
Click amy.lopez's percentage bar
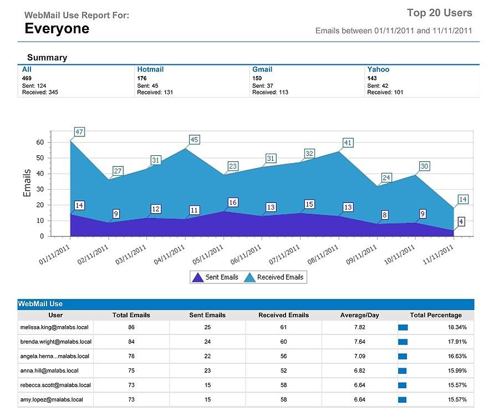(x=403, y=400)
